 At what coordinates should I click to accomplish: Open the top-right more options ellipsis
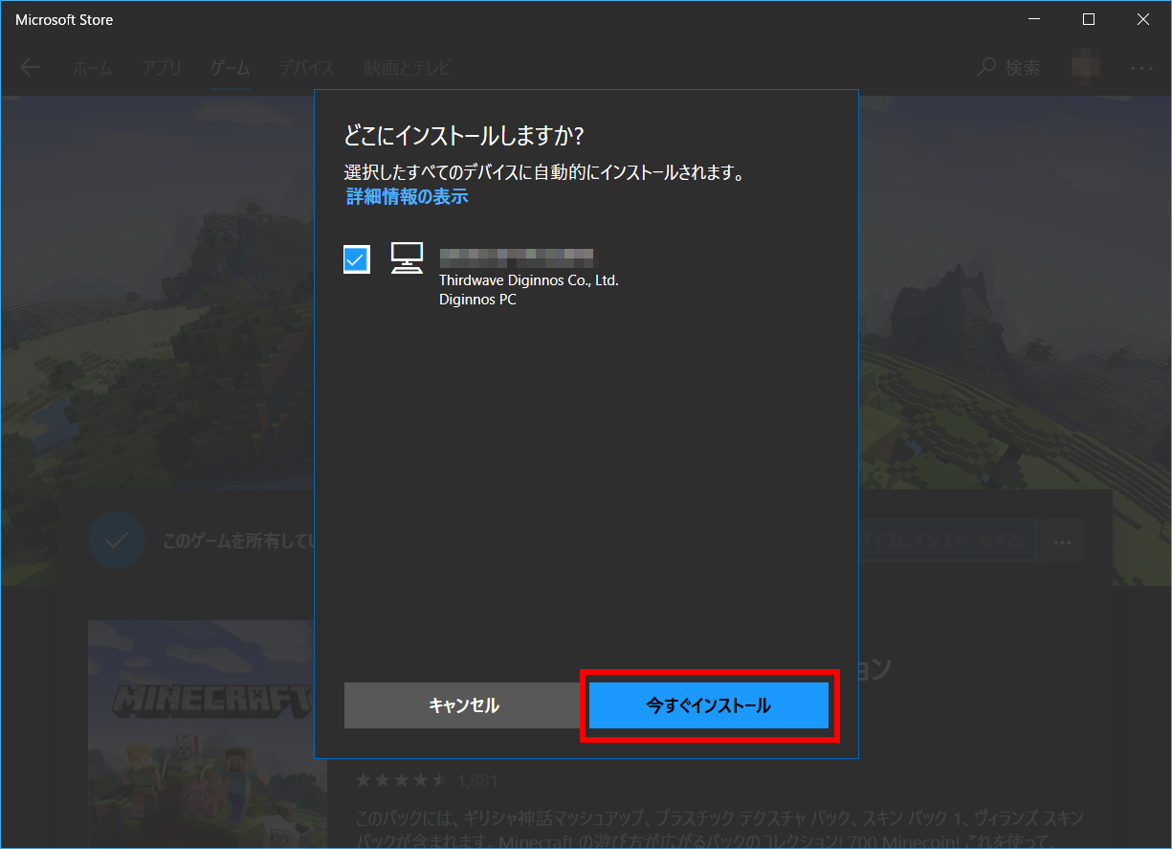coord(1141,68)
